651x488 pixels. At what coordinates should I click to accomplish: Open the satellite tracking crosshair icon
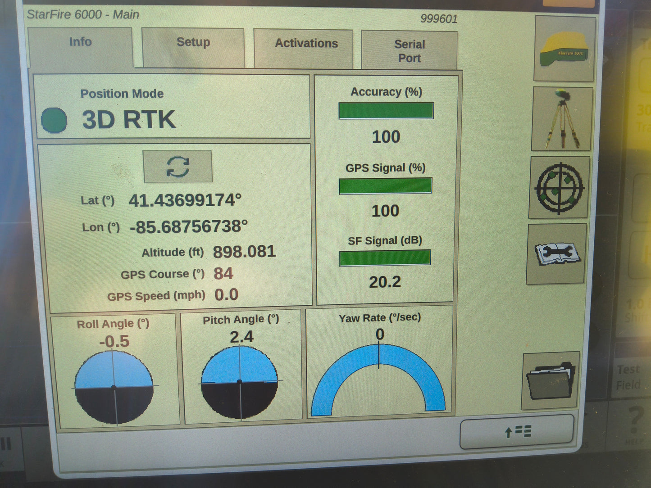tap(559, 188)
